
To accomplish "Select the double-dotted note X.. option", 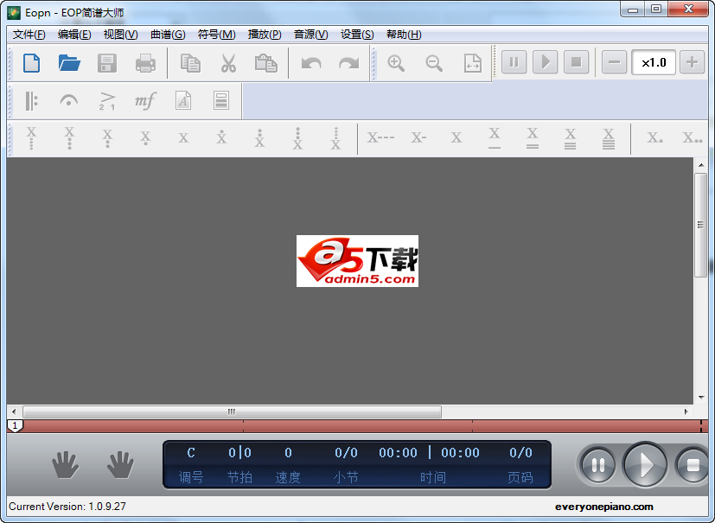I will point(693,137).
